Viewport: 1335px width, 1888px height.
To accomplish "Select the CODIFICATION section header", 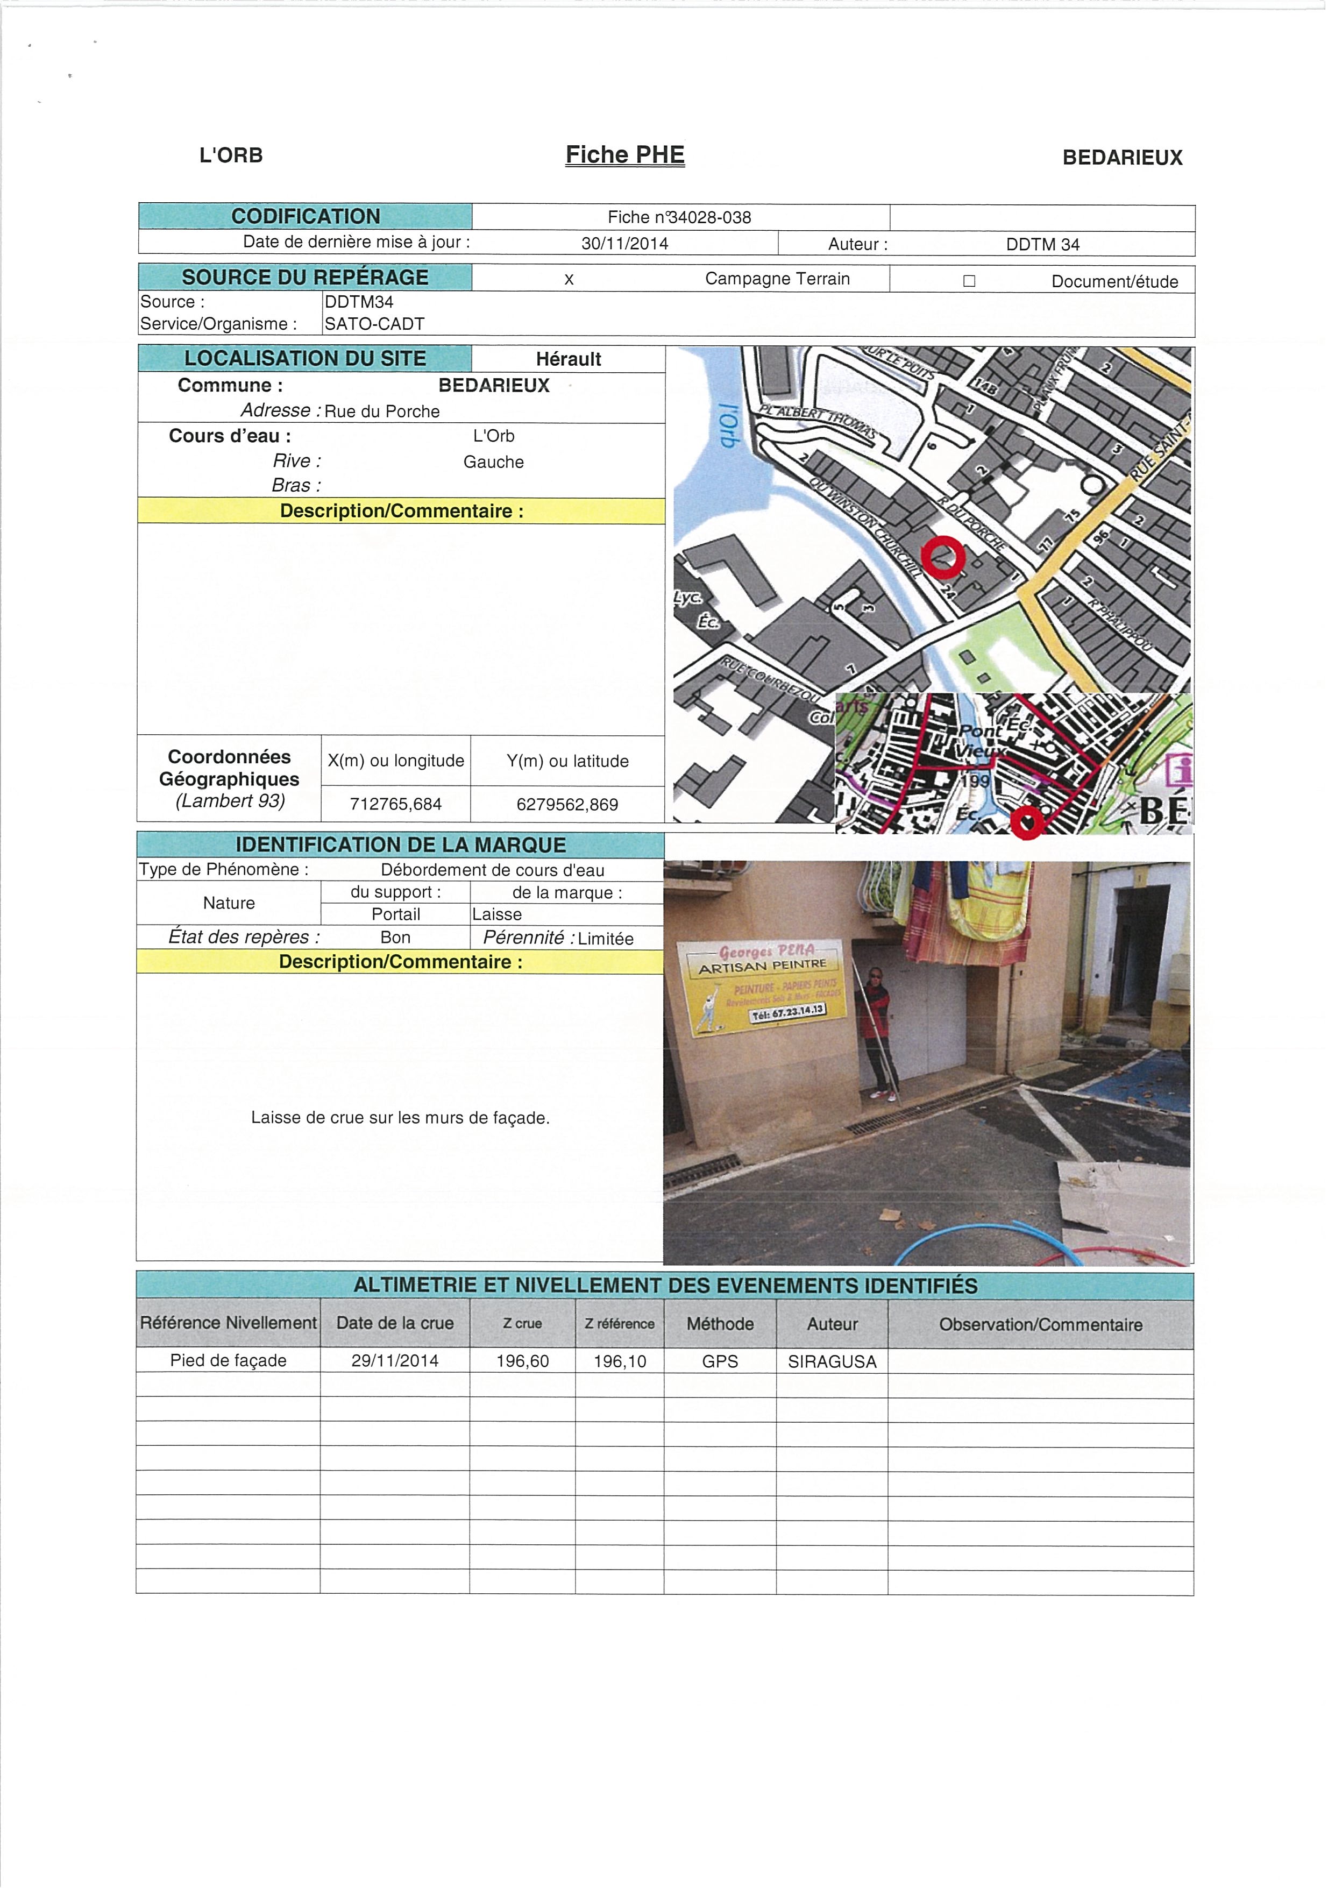I will [305, 216].
